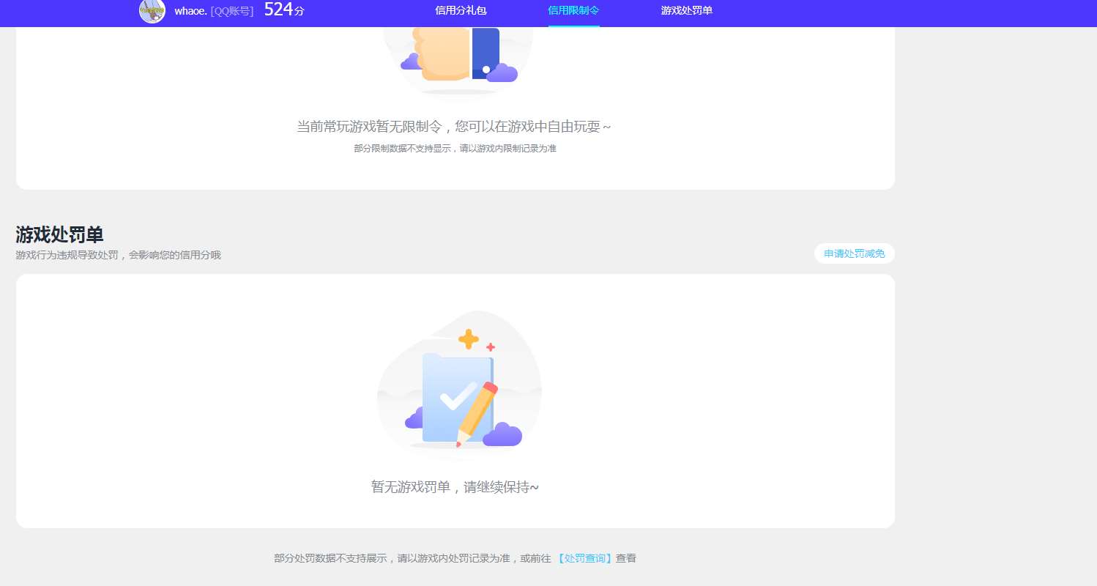Click the purple cloud right of thumbs-up
Viewport: 1097px width, 586px height.
pos(502,73)
